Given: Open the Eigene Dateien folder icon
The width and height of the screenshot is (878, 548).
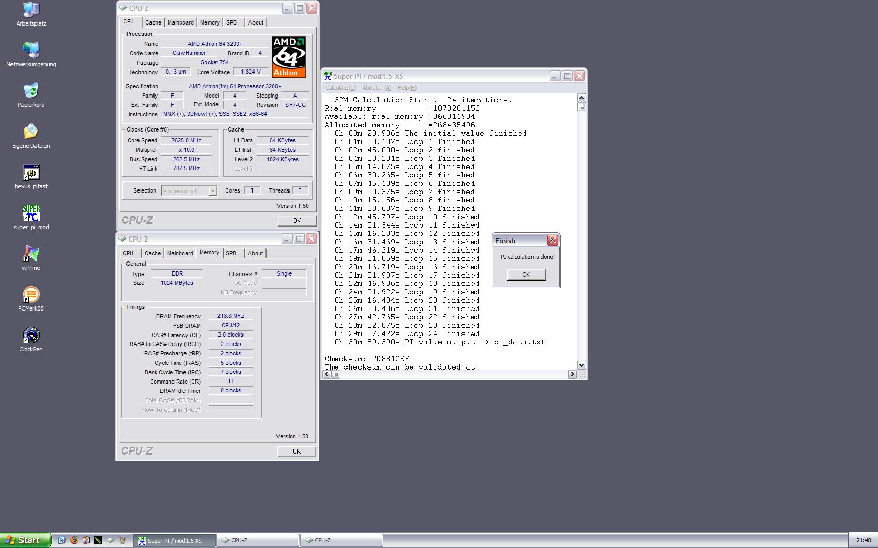Looking at the screenshot, I should [x=31, y=136].
